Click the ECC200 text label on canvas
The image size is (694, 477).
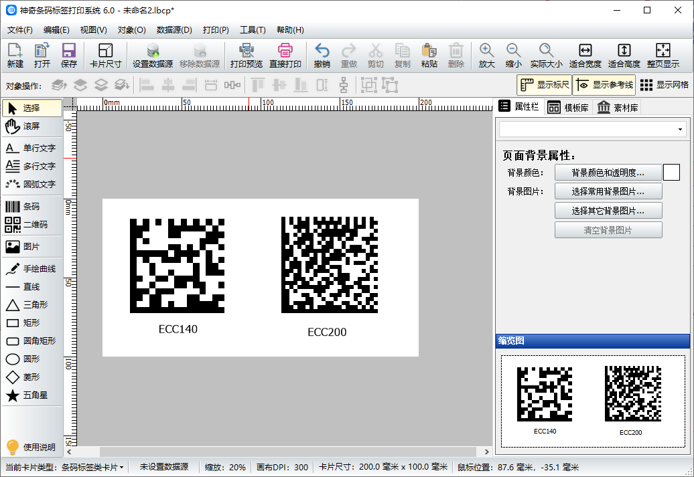pyautogui.click(x=327, y=332)
